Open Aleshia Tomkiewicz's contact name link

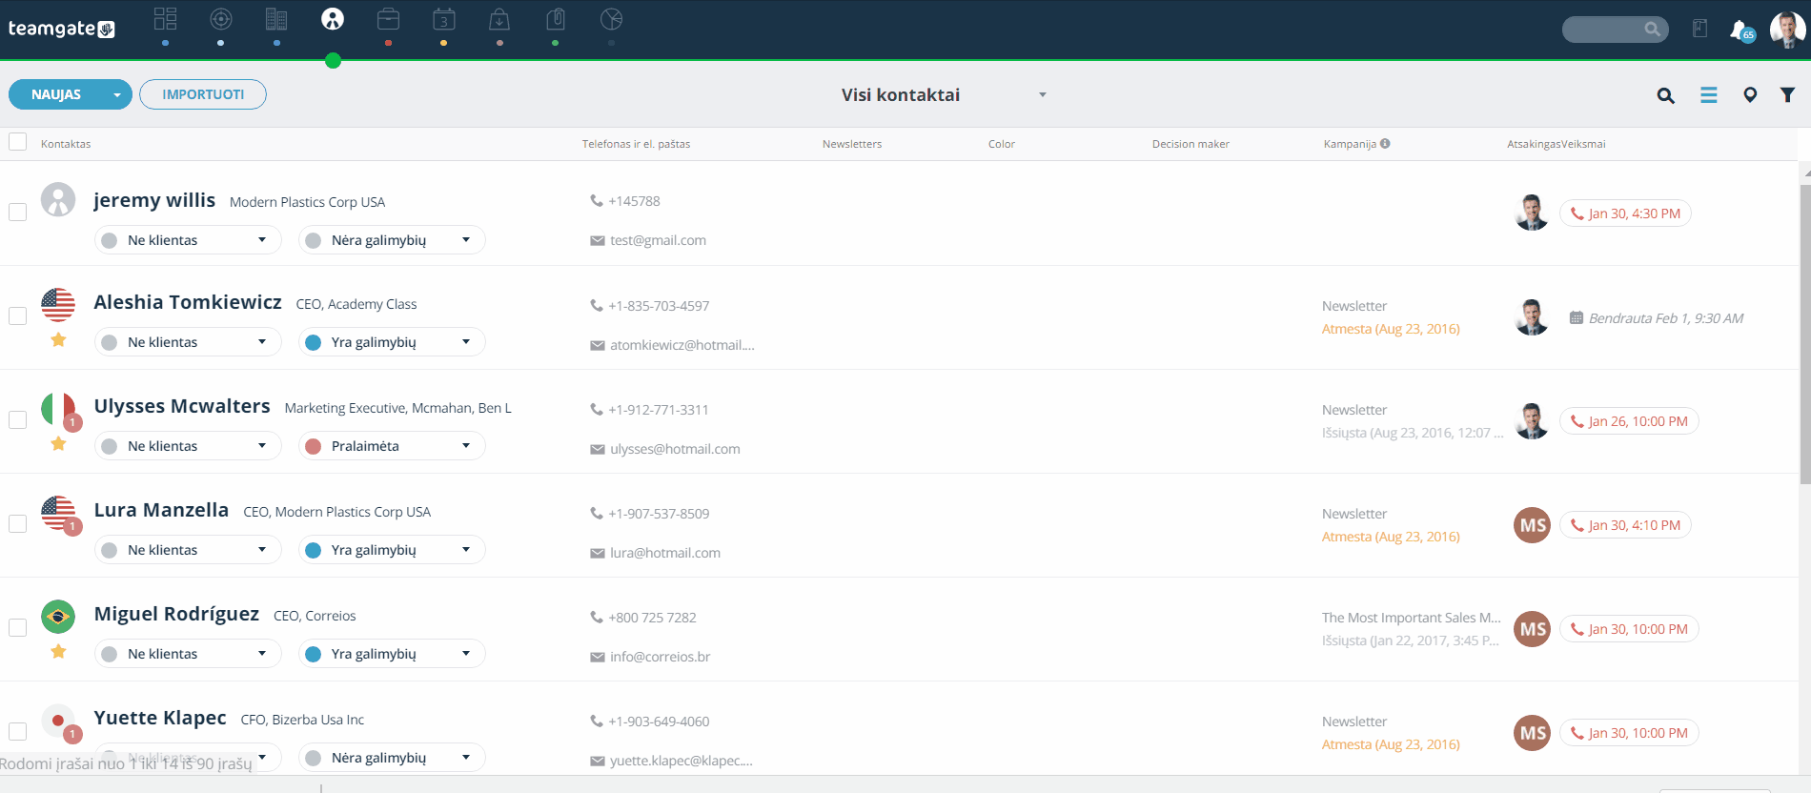click(188, 302)
